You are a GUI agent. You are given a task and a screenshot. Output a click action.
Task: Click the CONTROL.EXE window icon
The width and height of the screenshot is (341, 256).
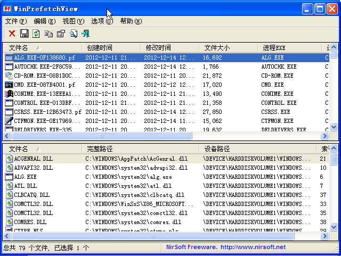9,103
